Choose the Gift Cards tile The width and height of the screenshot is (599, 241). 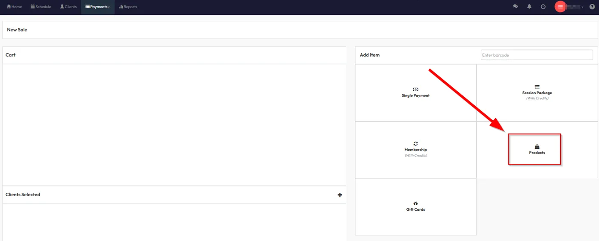415,206
